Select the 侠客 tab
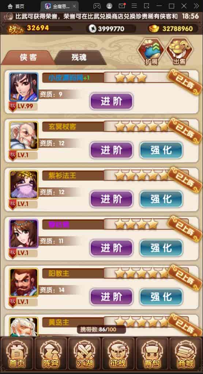Image resolution: width=203 pixels, height=374 pixels. [x=28, y=58]
